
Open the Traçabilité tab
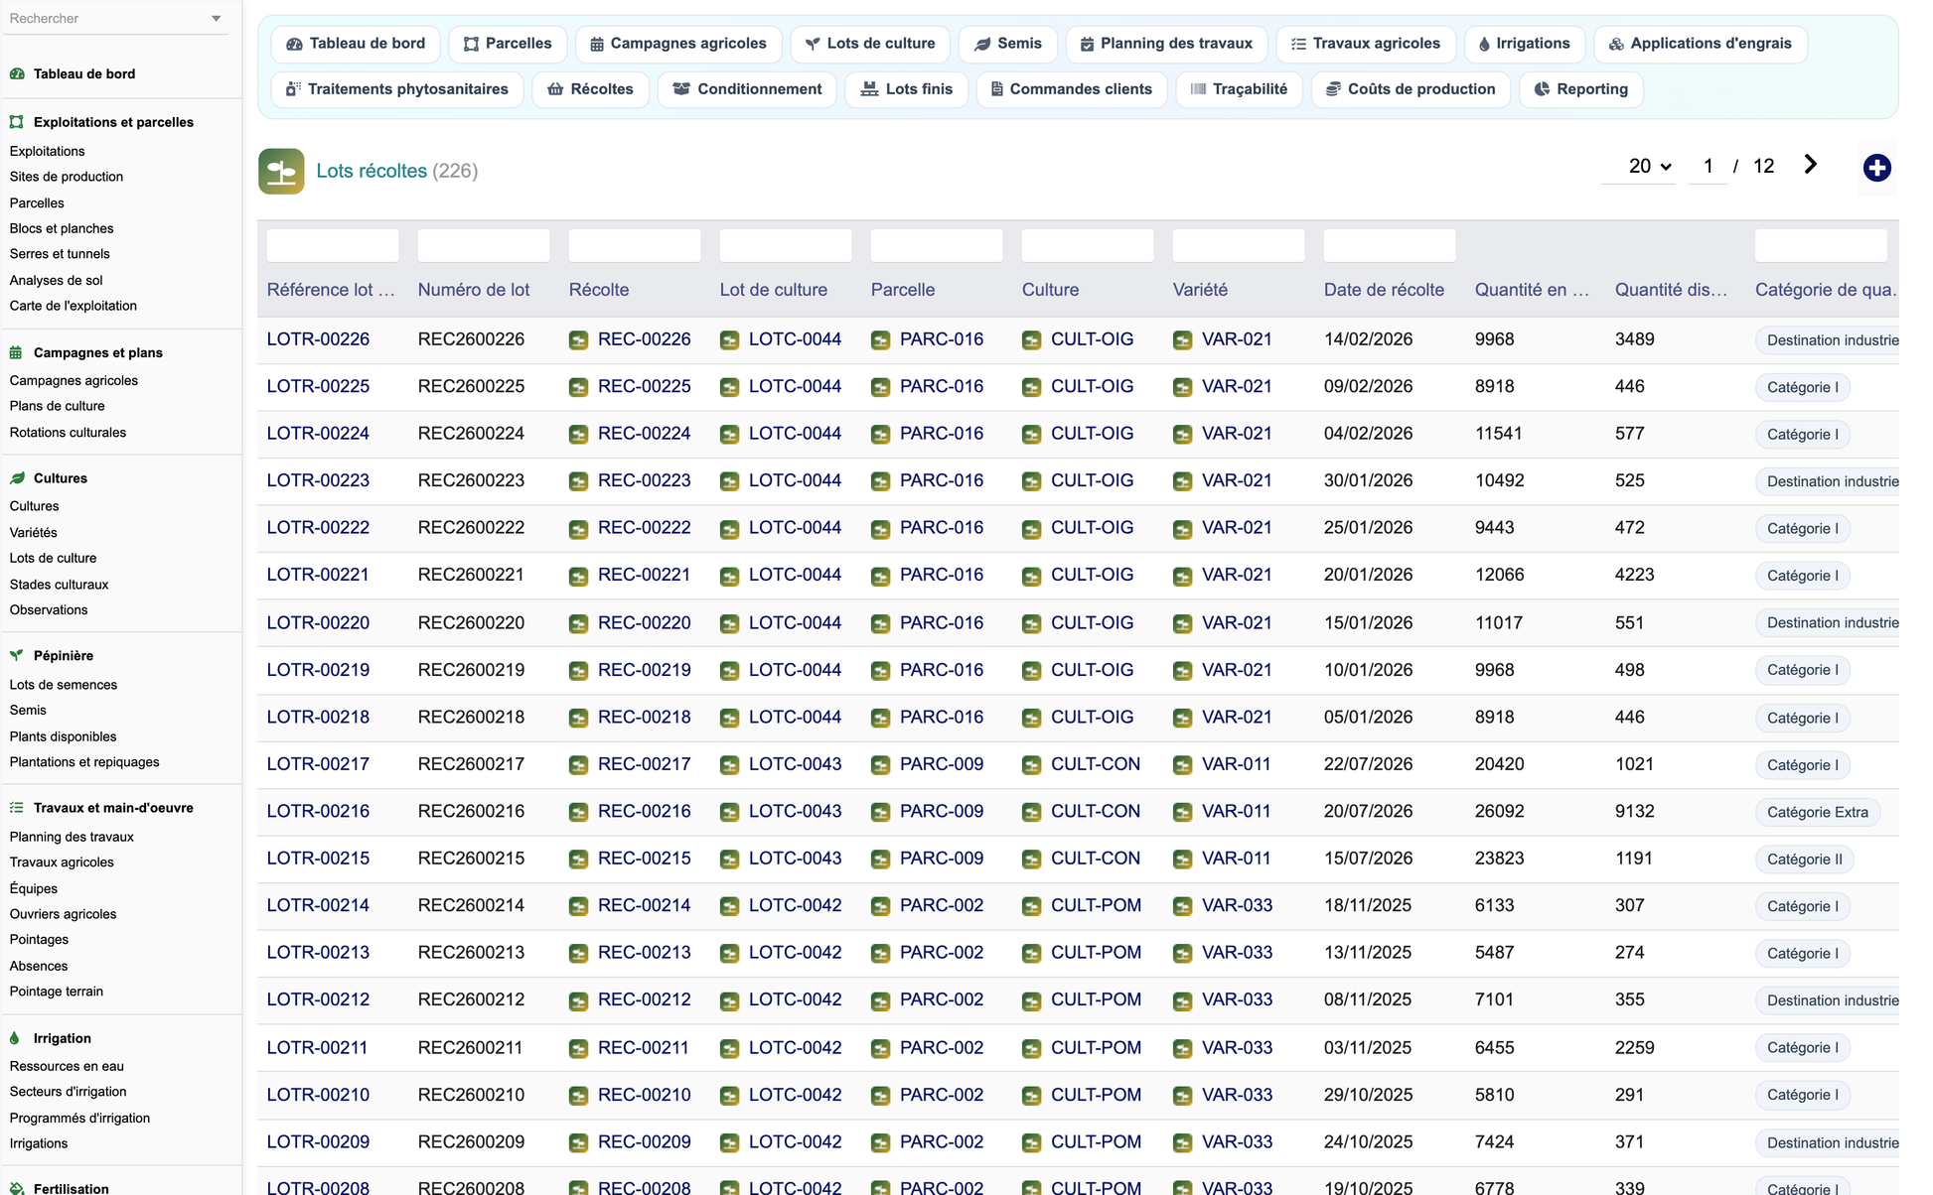pos(1240,89)
